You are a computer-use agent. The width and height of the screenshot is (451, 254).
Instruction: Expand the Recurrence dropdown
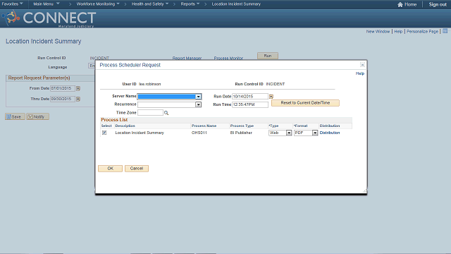click(x=199, y=104)
